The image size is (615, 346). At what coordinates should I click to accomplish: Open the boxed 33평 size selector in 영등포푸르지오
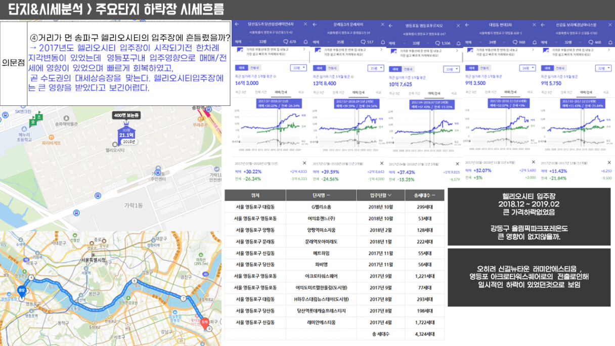click(x=451, y=69)
